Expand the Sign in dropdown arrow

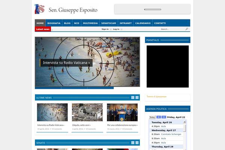111,29
